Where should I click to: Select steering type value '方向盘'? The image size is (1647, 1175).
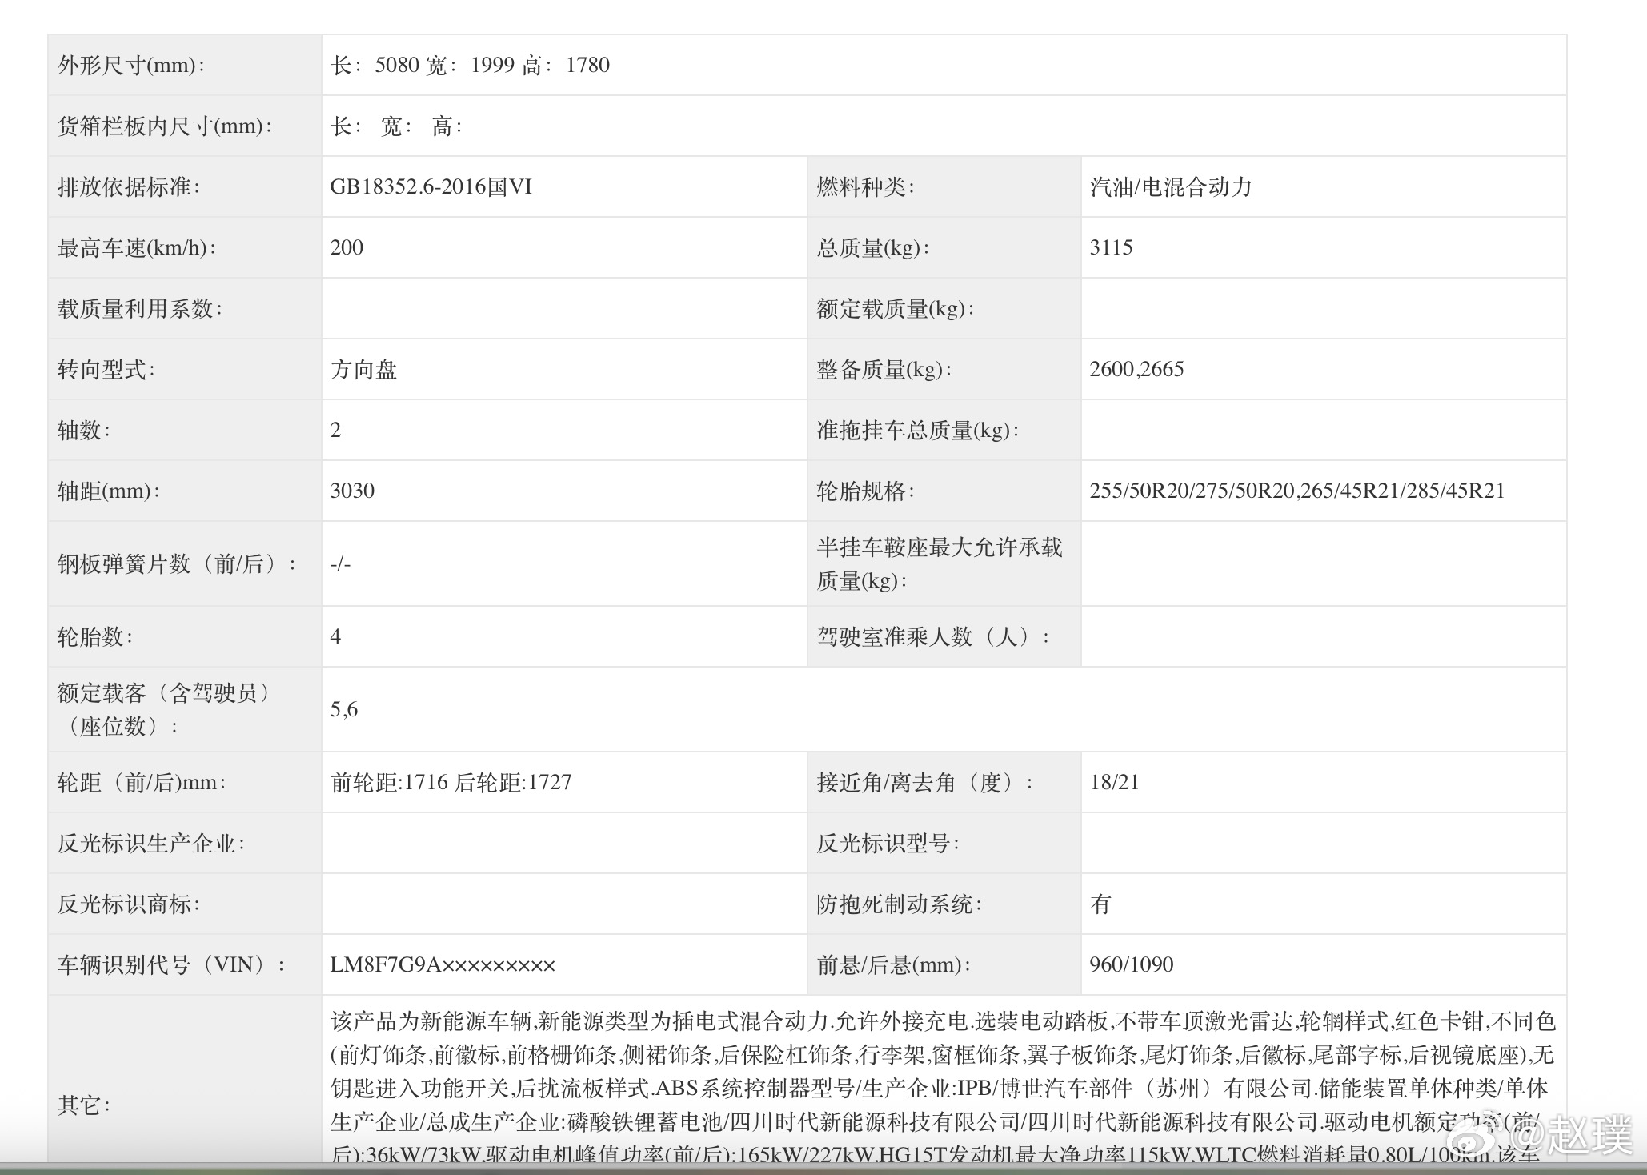(x=363, y=369)
